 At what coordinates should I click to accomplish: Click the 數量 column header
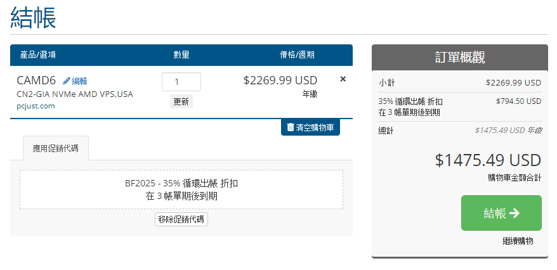[181, 55]
